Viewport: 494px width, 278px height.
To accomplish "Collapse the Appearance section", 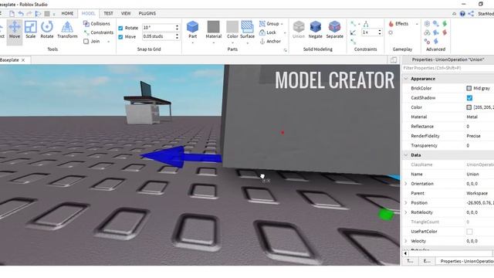I will click(x=406, y=79).
